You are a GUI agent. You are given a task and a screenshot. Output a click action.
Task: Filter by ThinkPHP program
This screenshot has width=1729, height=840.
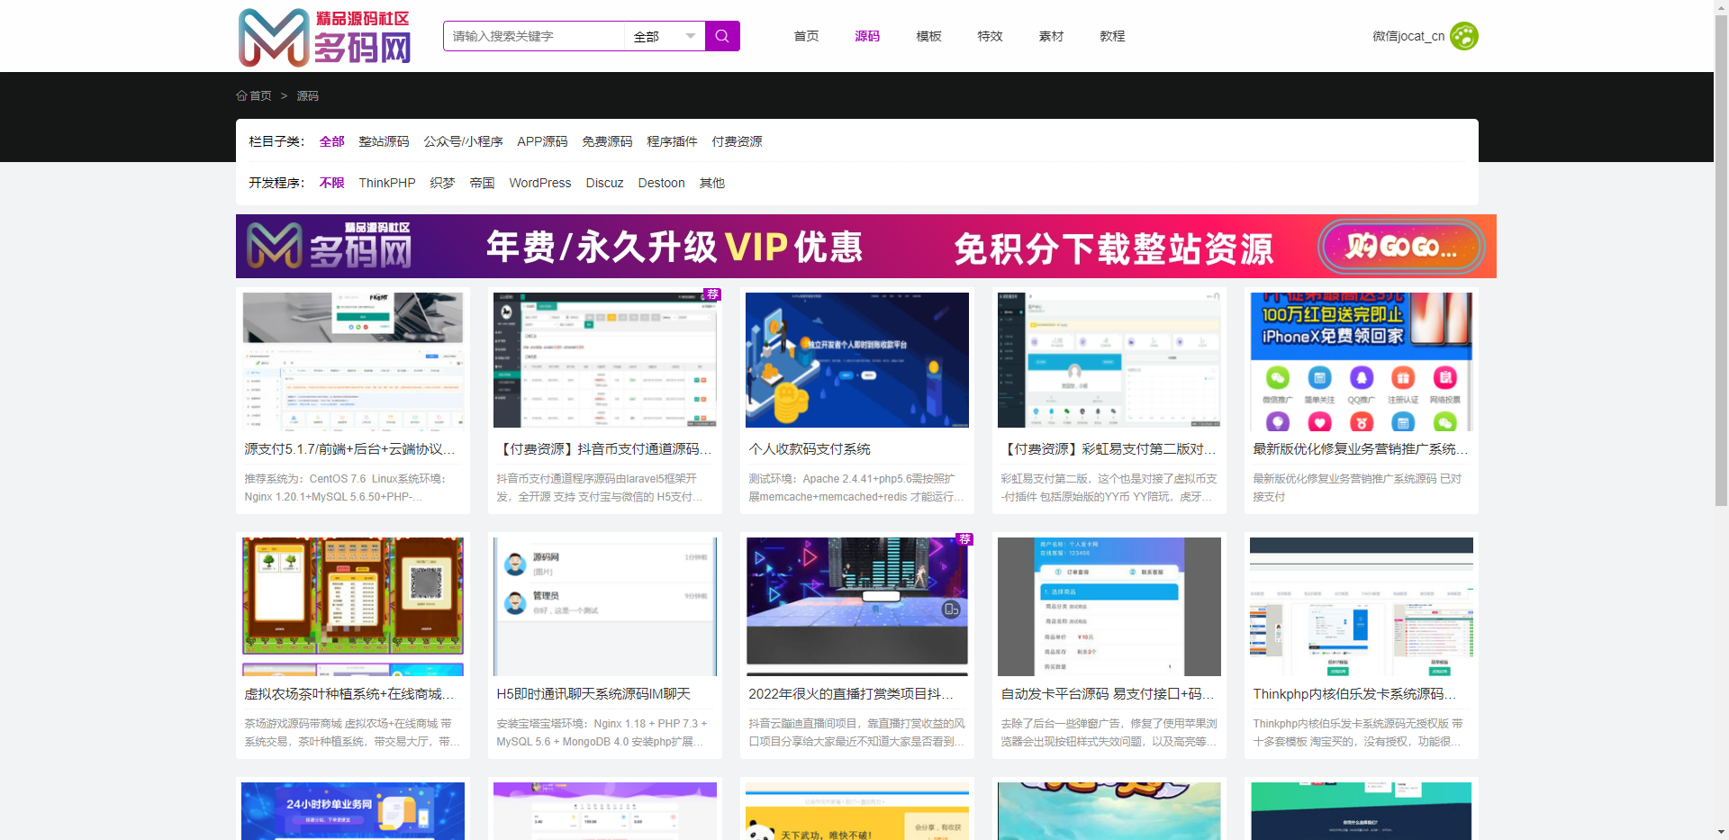pyautogui.click(x=387, y=183)
